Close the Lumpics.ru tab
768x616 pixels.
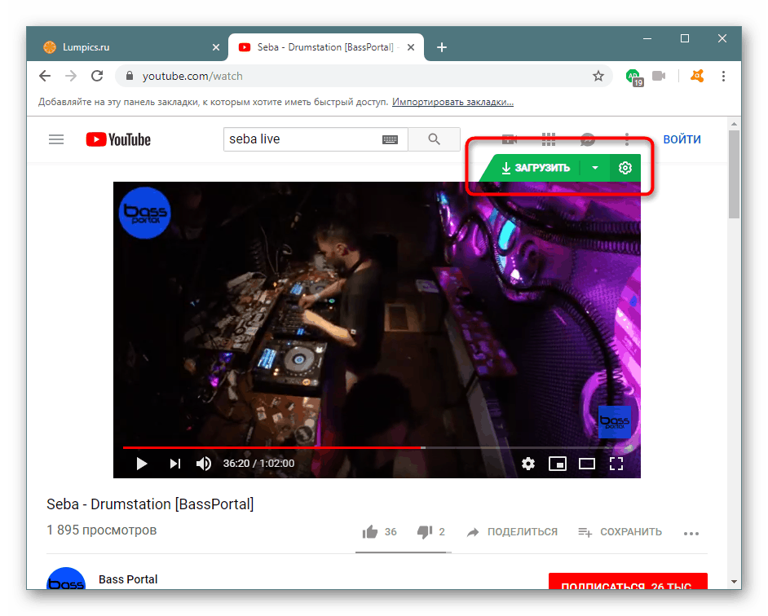(x=216, y=47)
